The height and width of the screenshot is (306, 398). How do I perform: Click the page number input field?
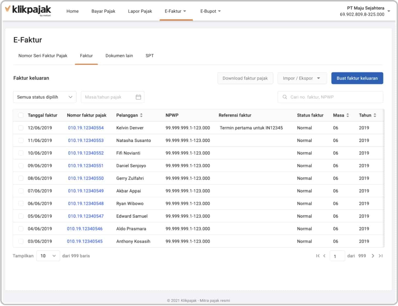[x=337, y=256]
